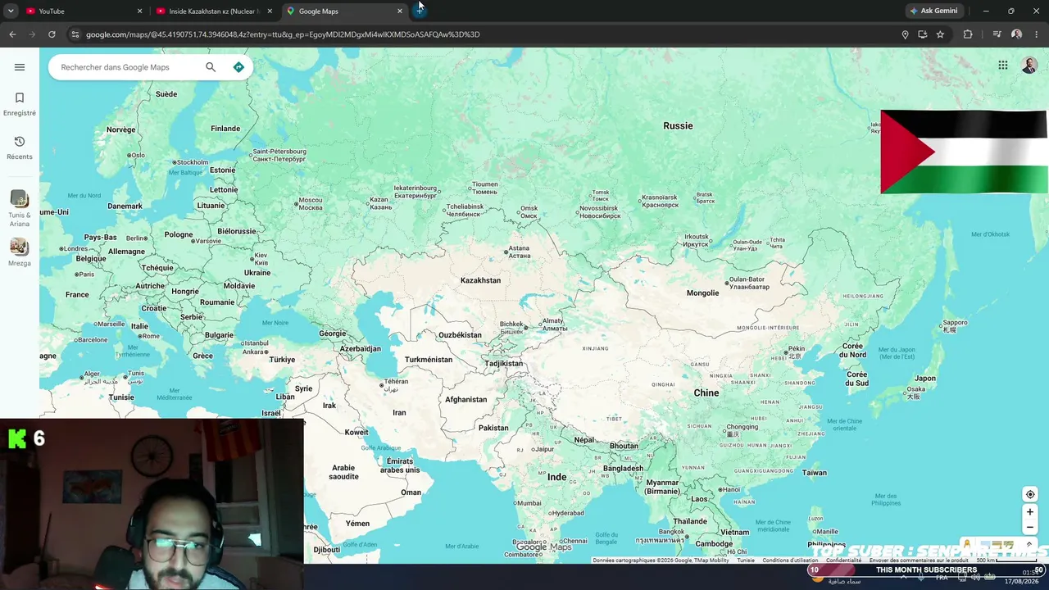Close the YouTube tab
The width and height of the screenshot is (1049, 590).
[139, 11]
